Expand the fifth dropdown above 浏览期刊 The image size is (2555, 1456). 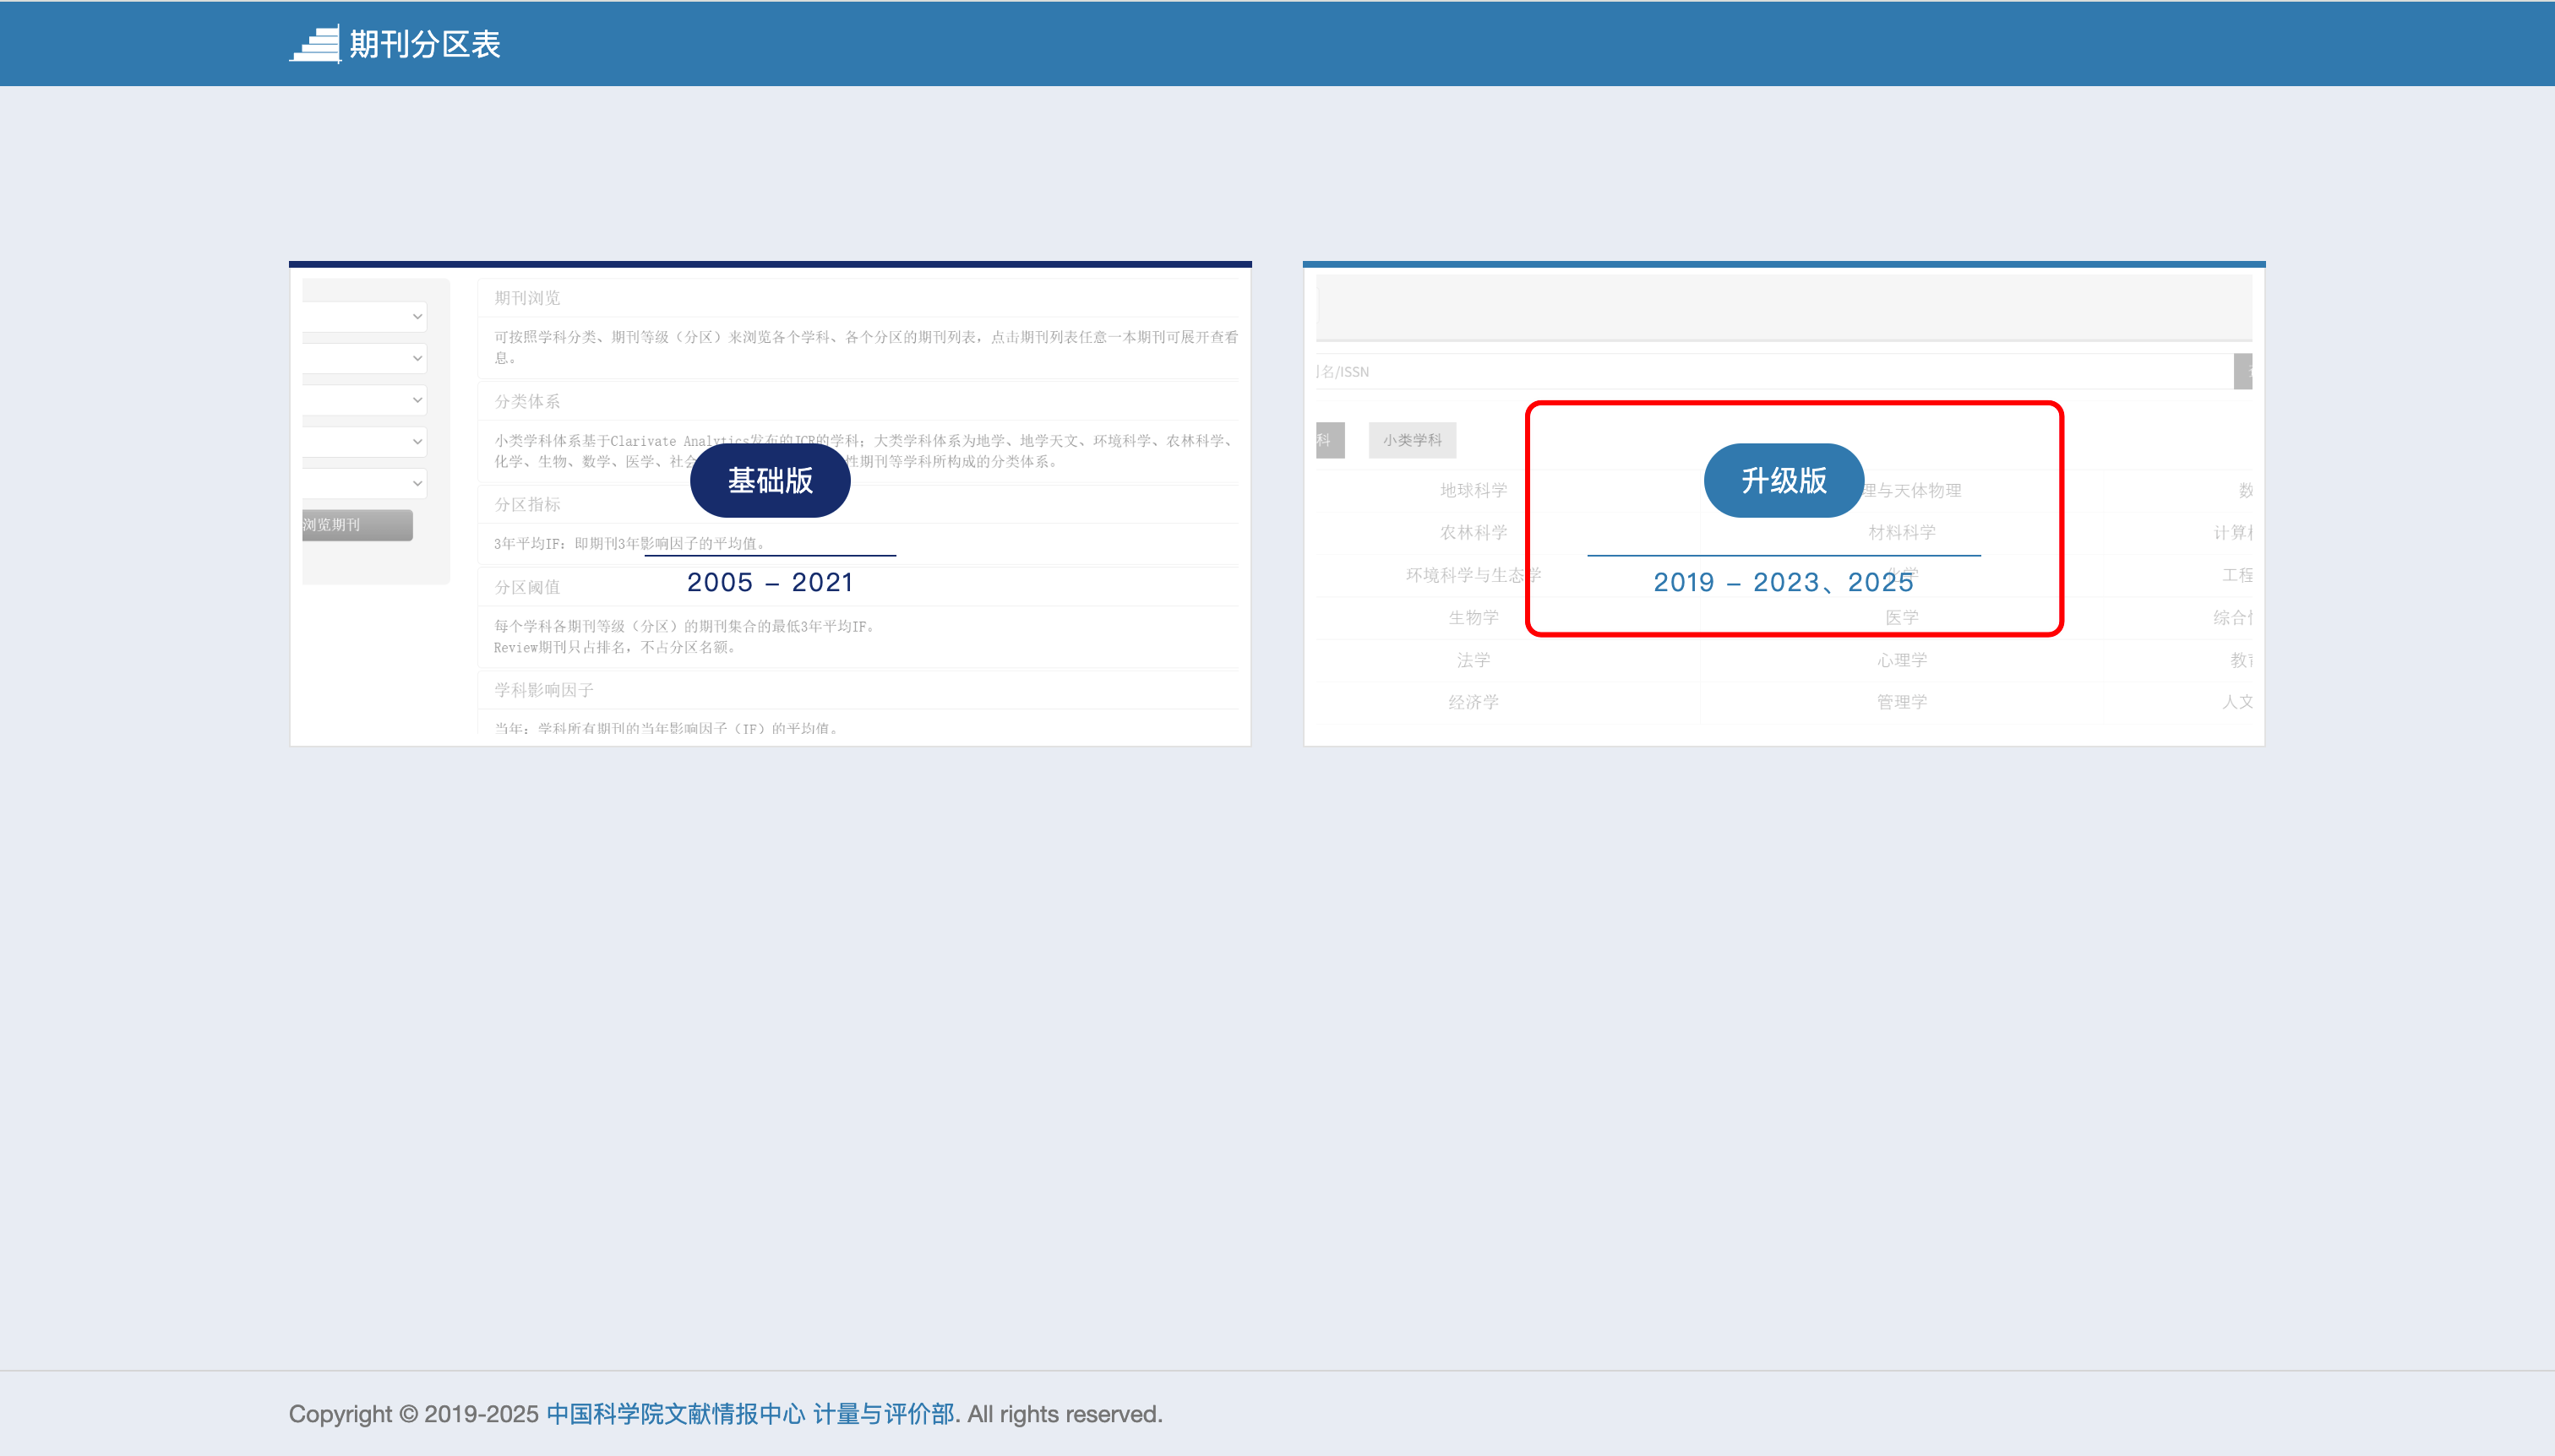coord(417,483)
